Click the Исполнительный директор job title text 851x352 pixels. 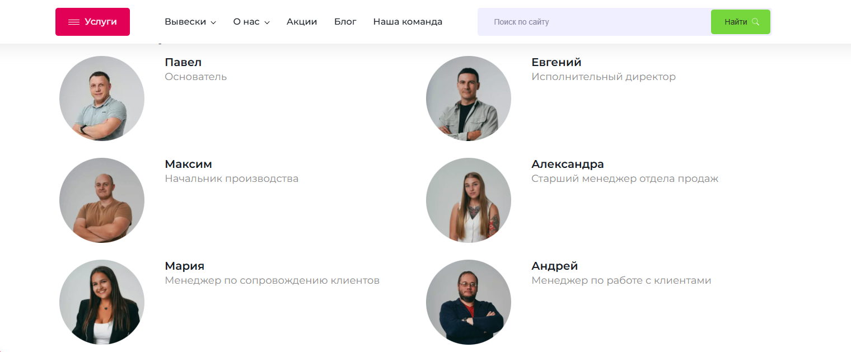[604, 77]
